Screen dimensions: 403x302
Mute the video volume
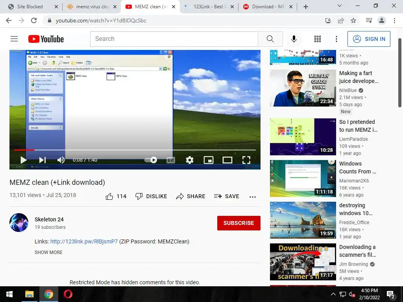61,160
